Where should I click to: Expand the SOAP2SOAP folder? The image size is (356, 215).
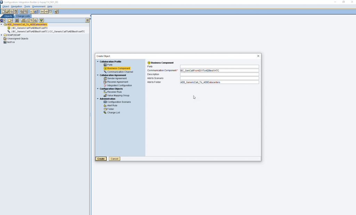coord(2,35)
